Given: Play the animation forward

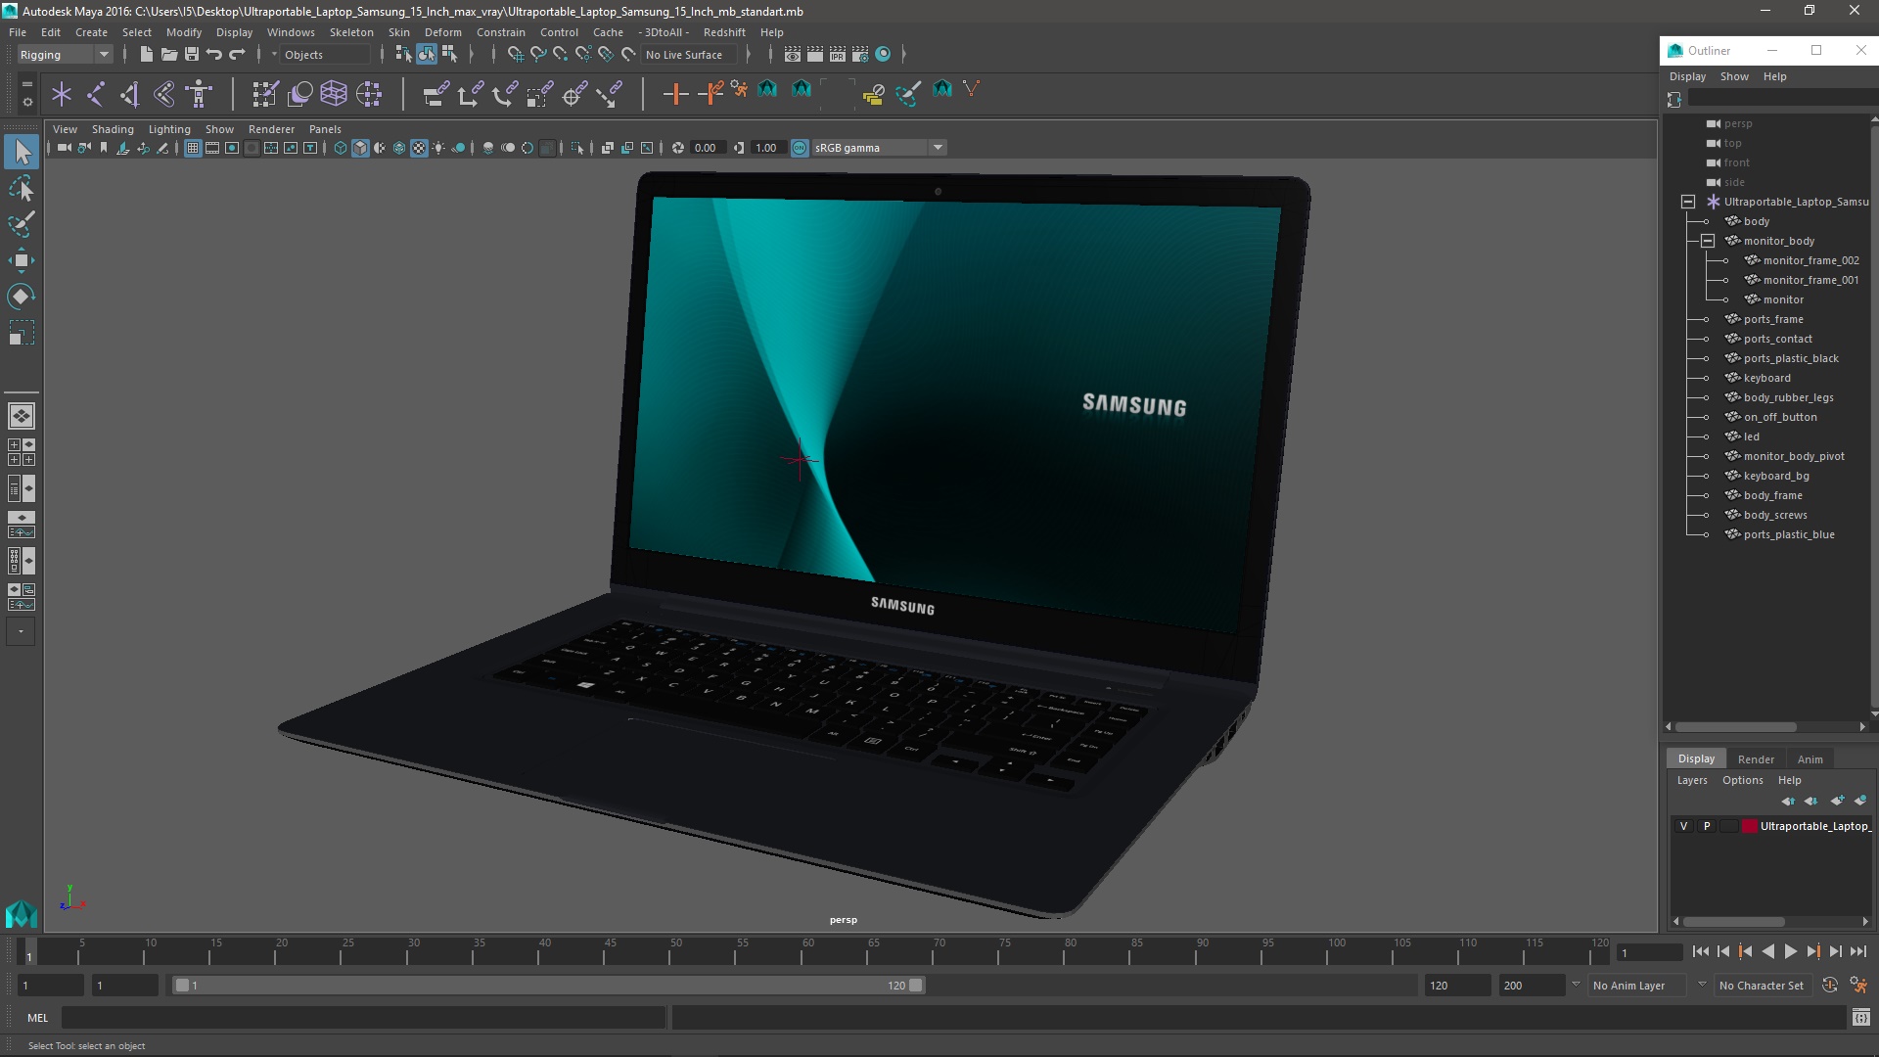Looking at the screenshot, I should [x=1790, y=951].
